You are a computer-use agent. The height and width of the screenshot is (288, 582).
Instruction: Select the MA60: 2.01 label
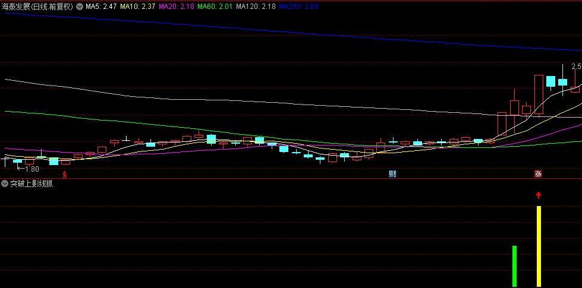215,7
